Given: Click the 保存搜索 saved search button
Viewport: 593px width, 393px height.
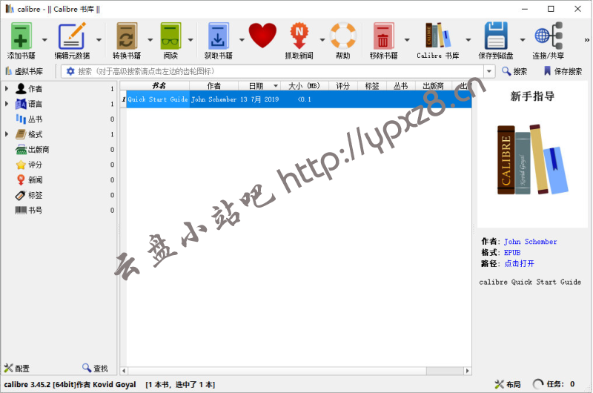Looking at the screenshot, I should click(x=563, y=71).
